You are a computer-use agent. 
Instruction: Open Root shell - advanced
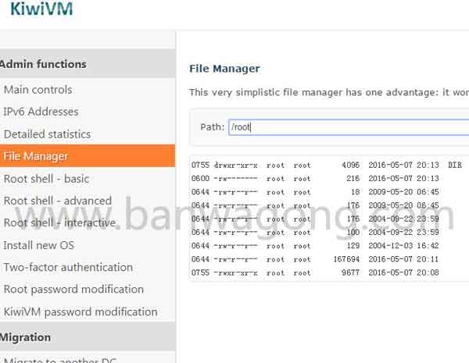point(58,201)
